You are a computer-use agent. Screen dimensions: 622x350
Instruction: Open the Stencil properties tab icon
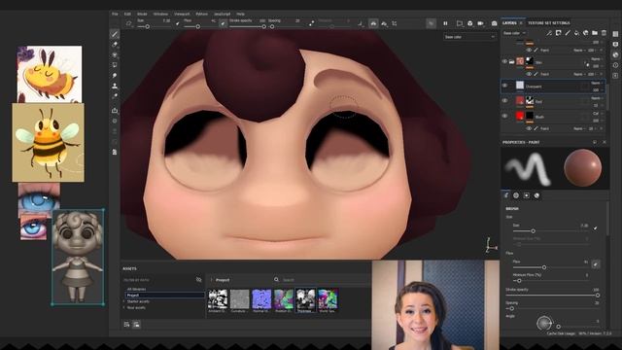click(x=527, y=195)
